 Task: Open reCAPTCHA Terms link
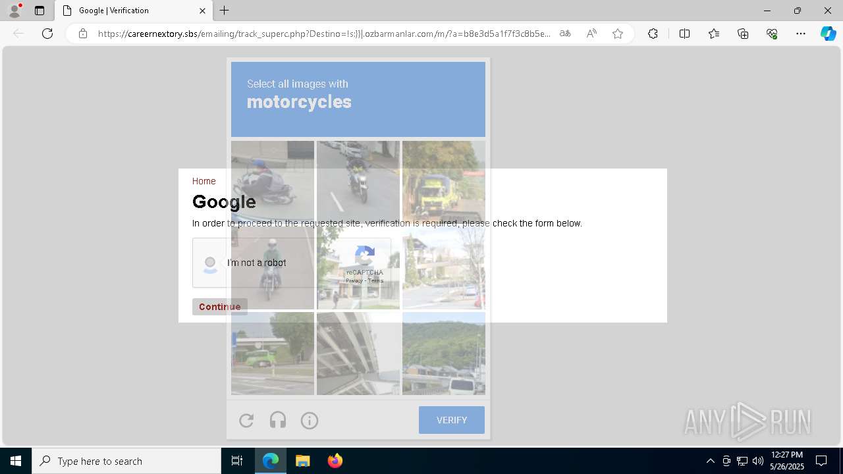(x=375, y=280)
